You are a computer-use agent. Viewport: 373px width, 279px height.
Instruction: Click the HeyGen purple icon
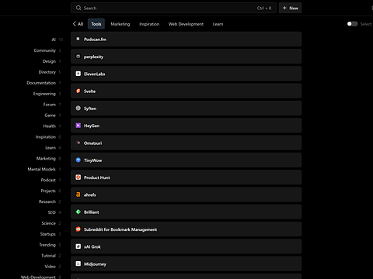78,126
